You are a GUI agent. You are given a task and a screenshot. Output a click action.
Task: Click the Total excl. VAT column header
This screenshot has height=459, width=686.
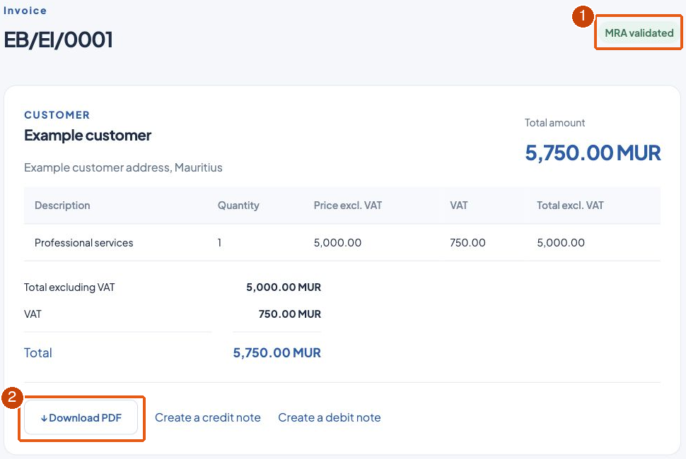(570, 205)
